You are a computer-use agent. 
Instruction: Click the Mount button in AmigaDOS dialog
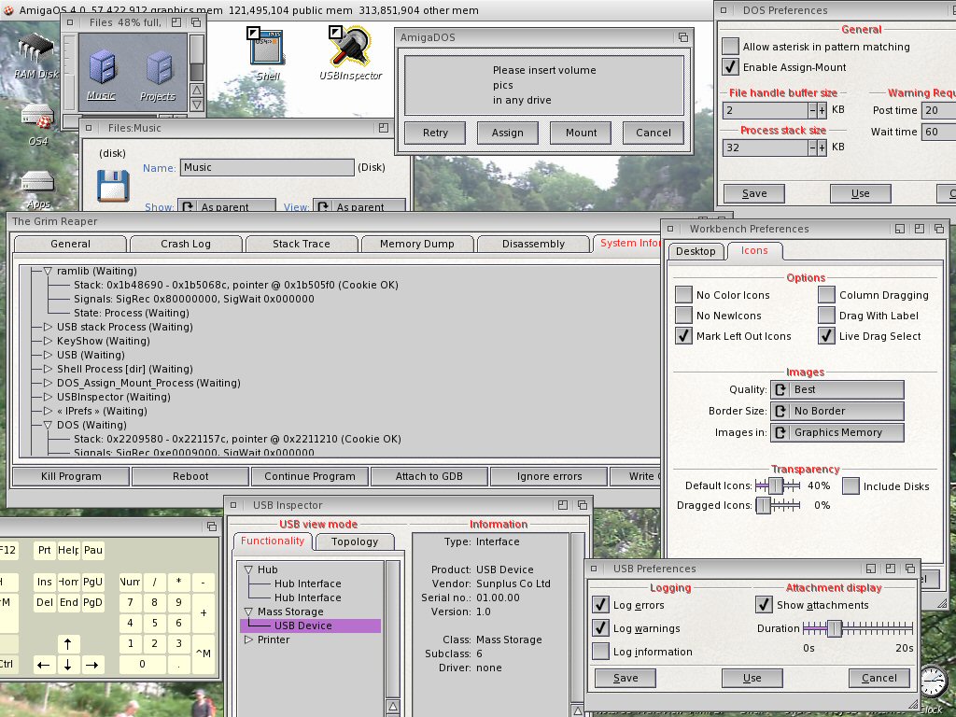(x=580, y=133)
